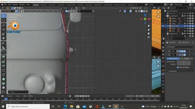Open the Keying dropdown in timeline
Viewport: 195px width, 109px height.
18,96
